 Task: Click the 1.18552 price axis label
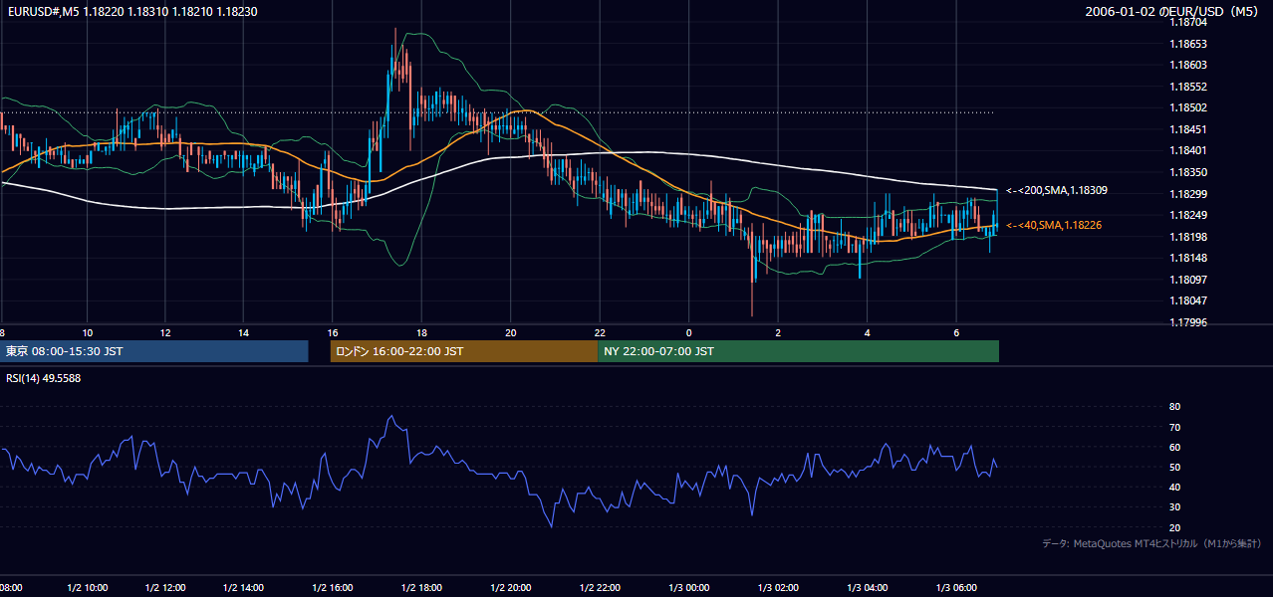coord(1188,87)
